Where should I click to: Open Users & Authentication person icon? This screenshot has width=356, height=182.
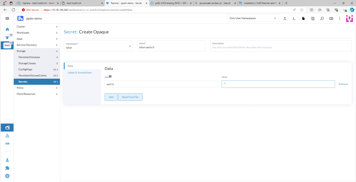tap(7, 160)
